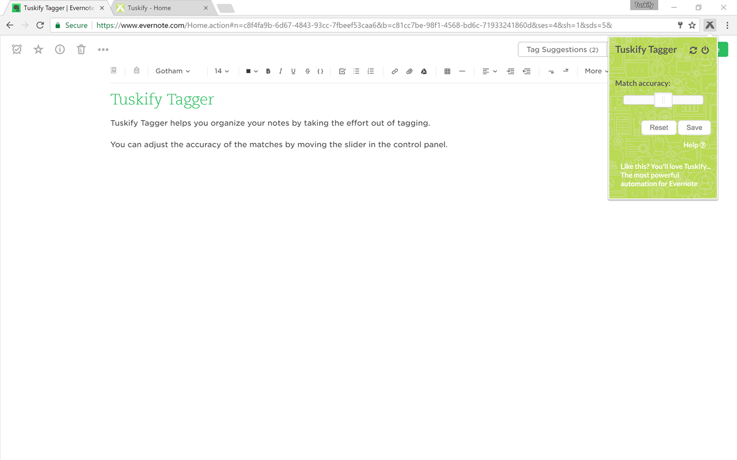Close the Tuskify - Home tab
This screenshot has height=460, width=737.
[206, 8]
